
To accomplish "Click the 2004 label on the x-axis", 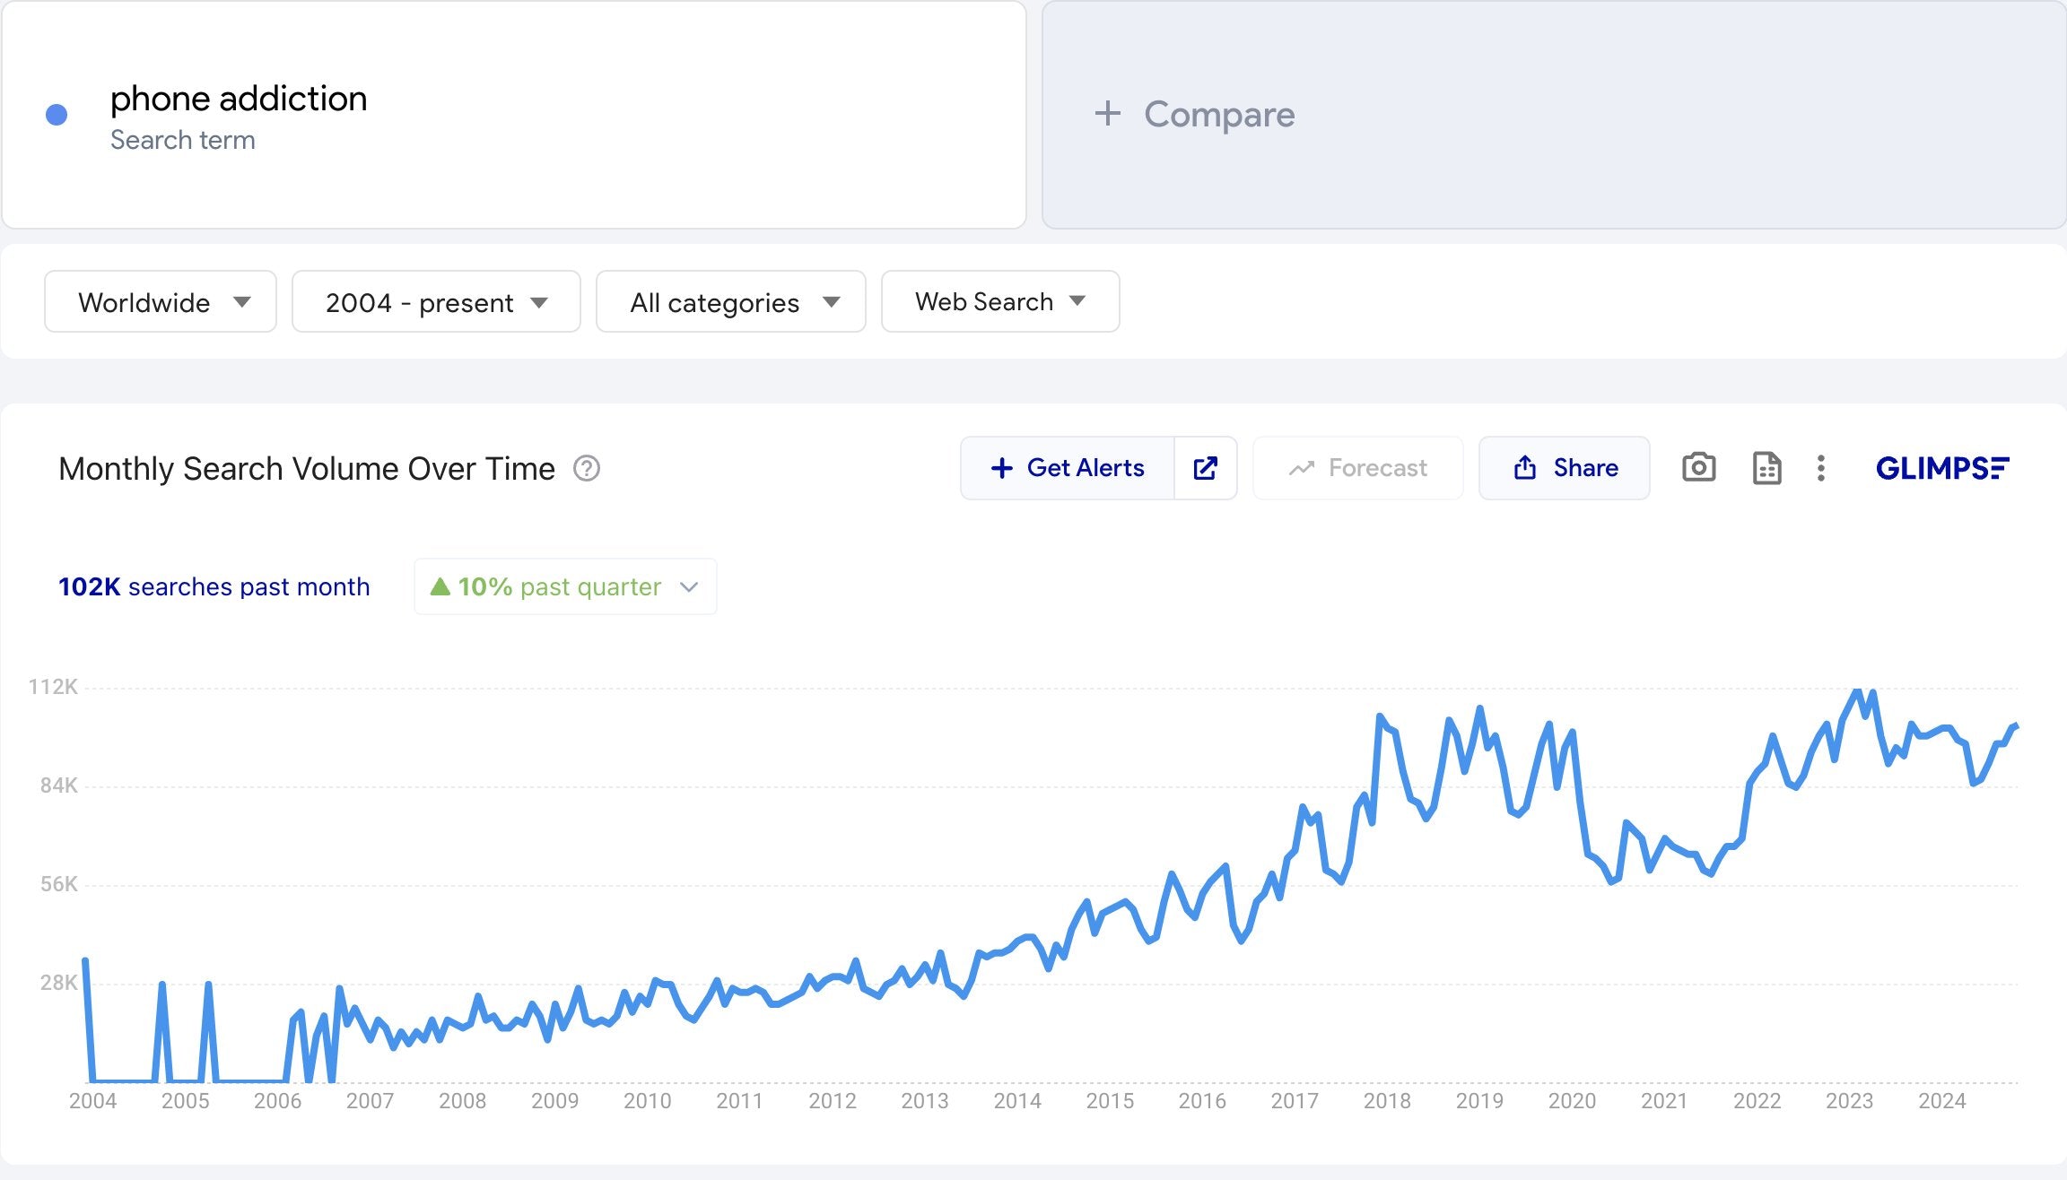I will [x=93, y=1101].
